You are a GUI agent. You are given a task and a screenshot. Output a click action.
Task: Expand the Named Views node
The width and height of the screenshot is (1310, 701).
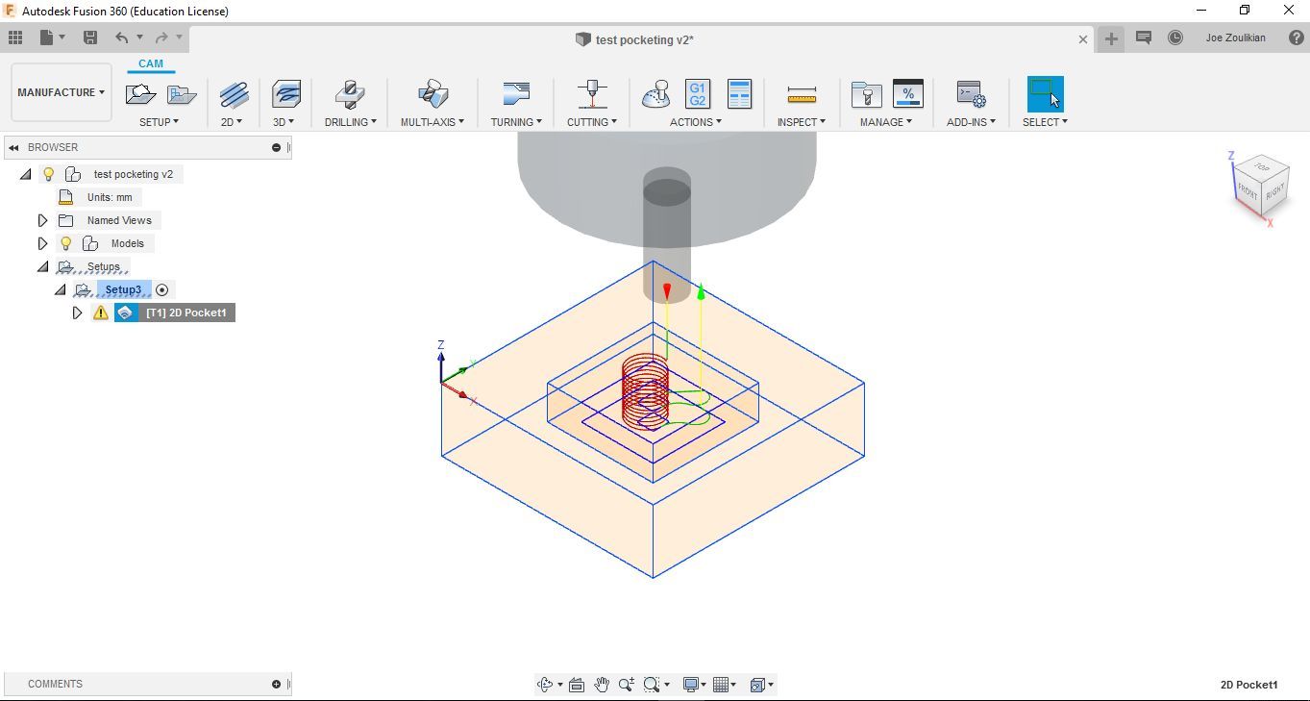point(42,220)
